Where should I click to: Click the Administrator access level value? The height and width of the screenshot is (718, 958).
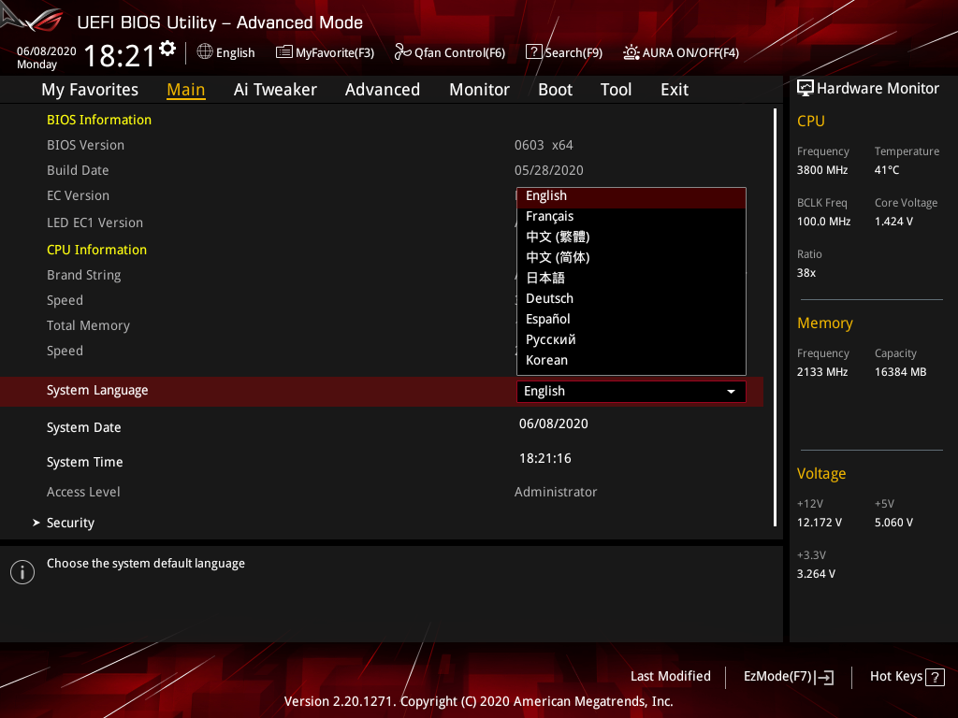[556, 492]
